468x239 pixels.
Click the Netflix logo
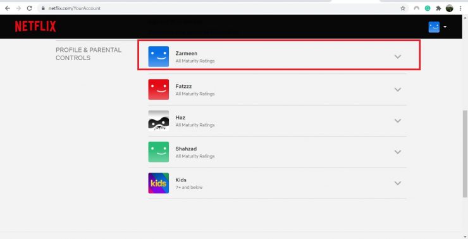pyautogui.click(x=35, y=27)
